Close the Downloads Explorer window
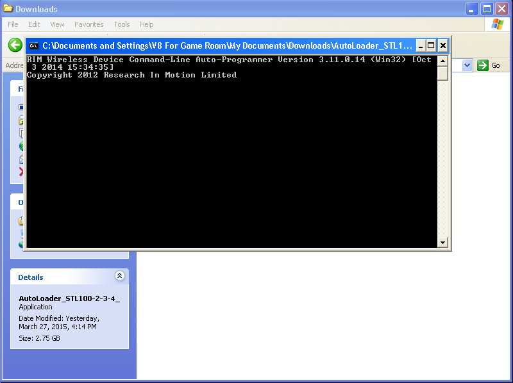This screenshot has height=383, width=513. [x=501, y=9]
